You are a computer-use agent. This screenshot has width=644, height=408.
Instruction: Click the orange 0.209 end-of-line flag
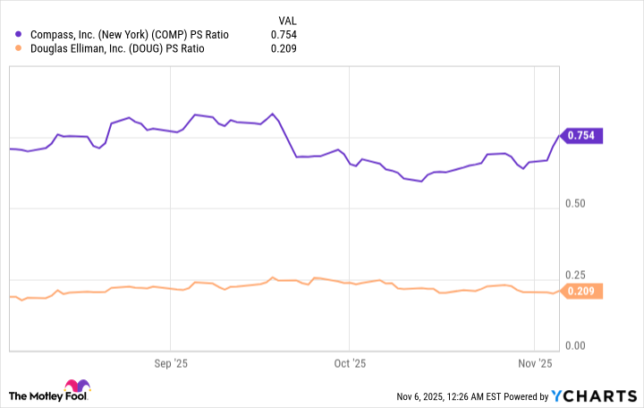(583, 291)
